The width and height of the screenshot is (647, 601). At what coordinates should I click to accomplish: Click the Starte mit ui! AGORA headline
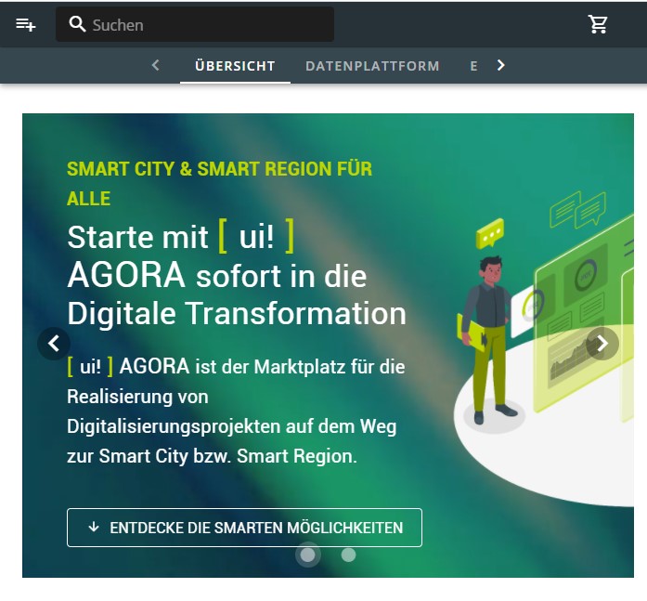coord(237,275)
